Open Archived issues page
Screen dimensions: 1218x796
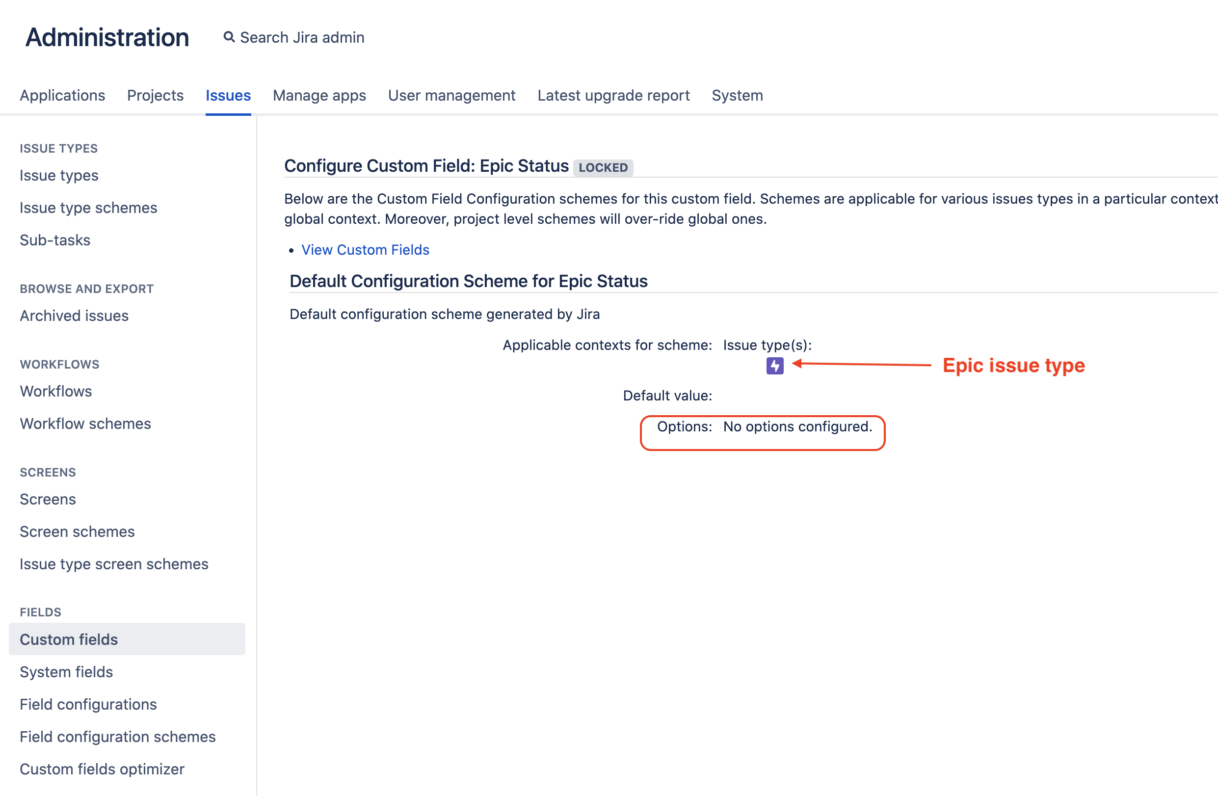click(x=74, y=316)
